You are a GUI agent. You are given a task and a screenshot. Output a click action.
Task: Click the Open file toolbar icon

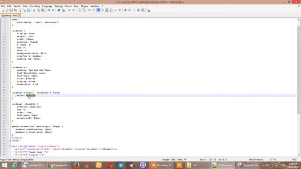tap(7, 10)
